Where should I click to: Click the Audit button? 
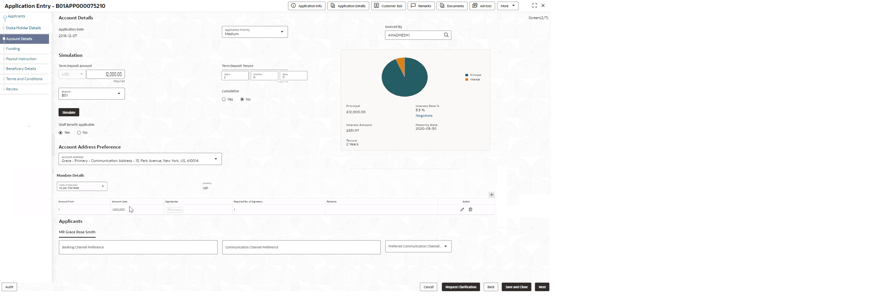point(9,287)
